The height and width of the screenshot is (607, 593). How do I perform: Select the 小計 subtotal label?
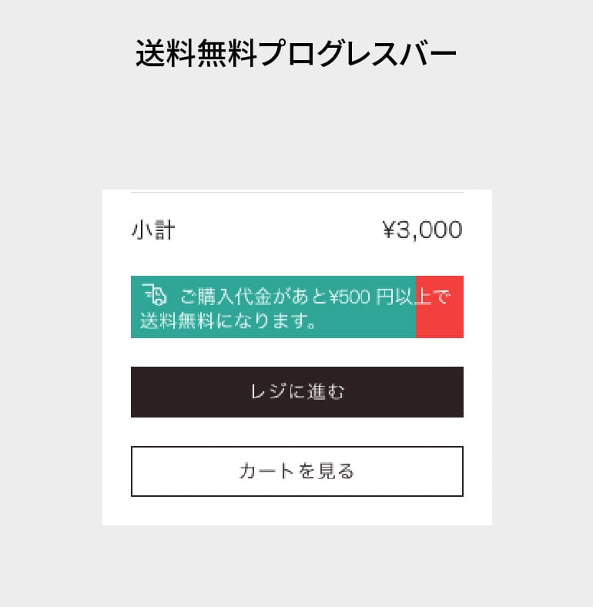point(153,230)
